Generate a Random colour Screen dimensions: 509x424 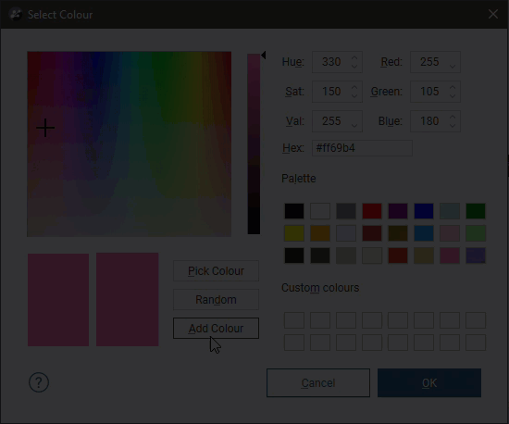(216, 299)
